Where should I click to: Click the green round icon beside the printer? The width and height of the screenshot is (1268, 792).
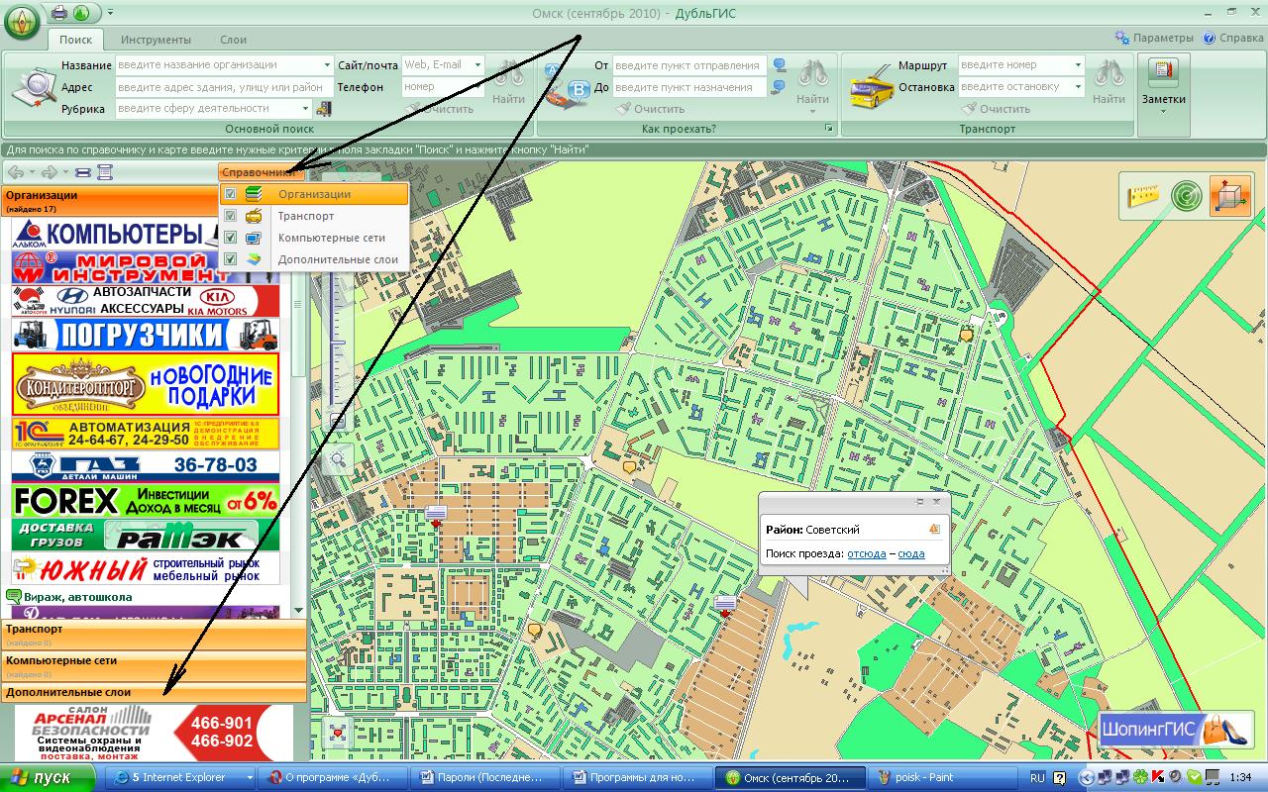(x=81, y=13)
